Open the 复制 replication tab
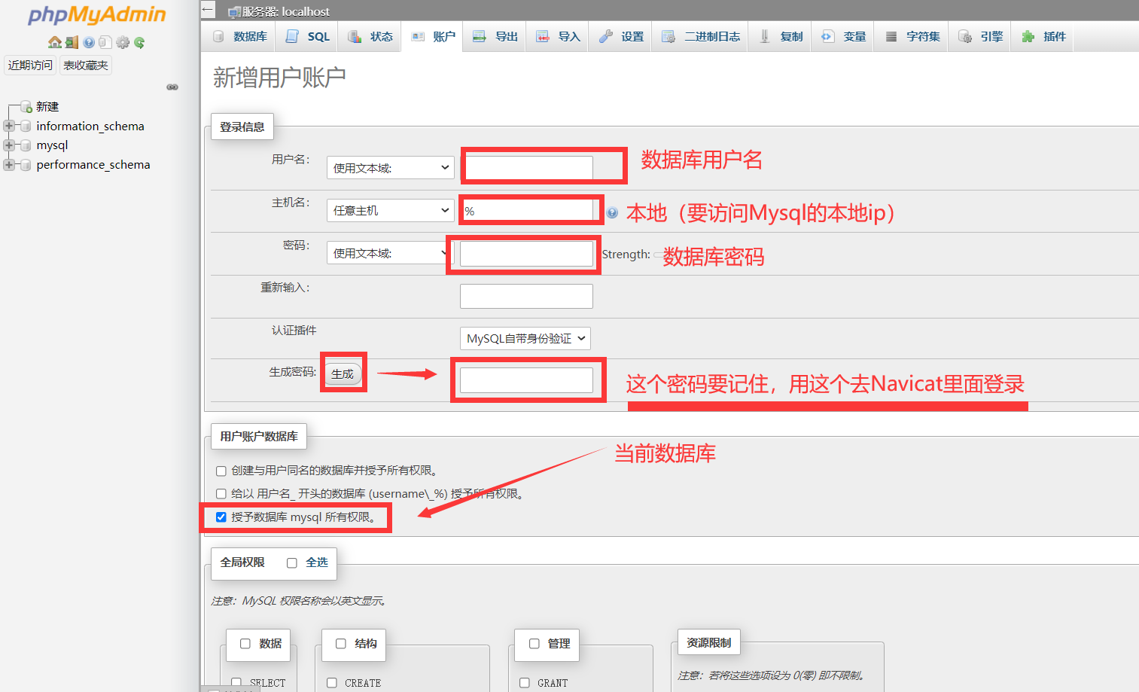Viewport: 1139px width, 692px height. (x=780, y=36)
